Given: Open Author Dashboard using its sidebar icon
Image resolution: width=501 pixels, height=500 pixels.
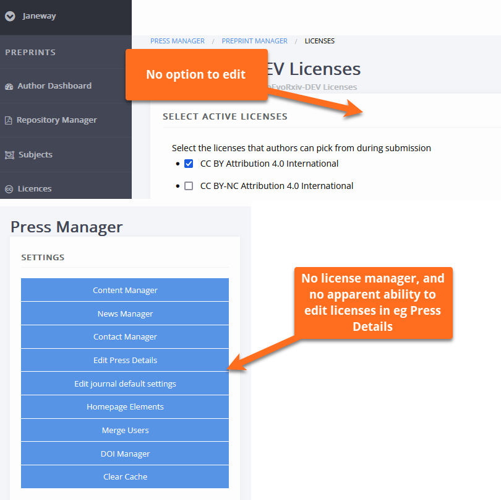Looking at the screenshot, I should [8, 85].
